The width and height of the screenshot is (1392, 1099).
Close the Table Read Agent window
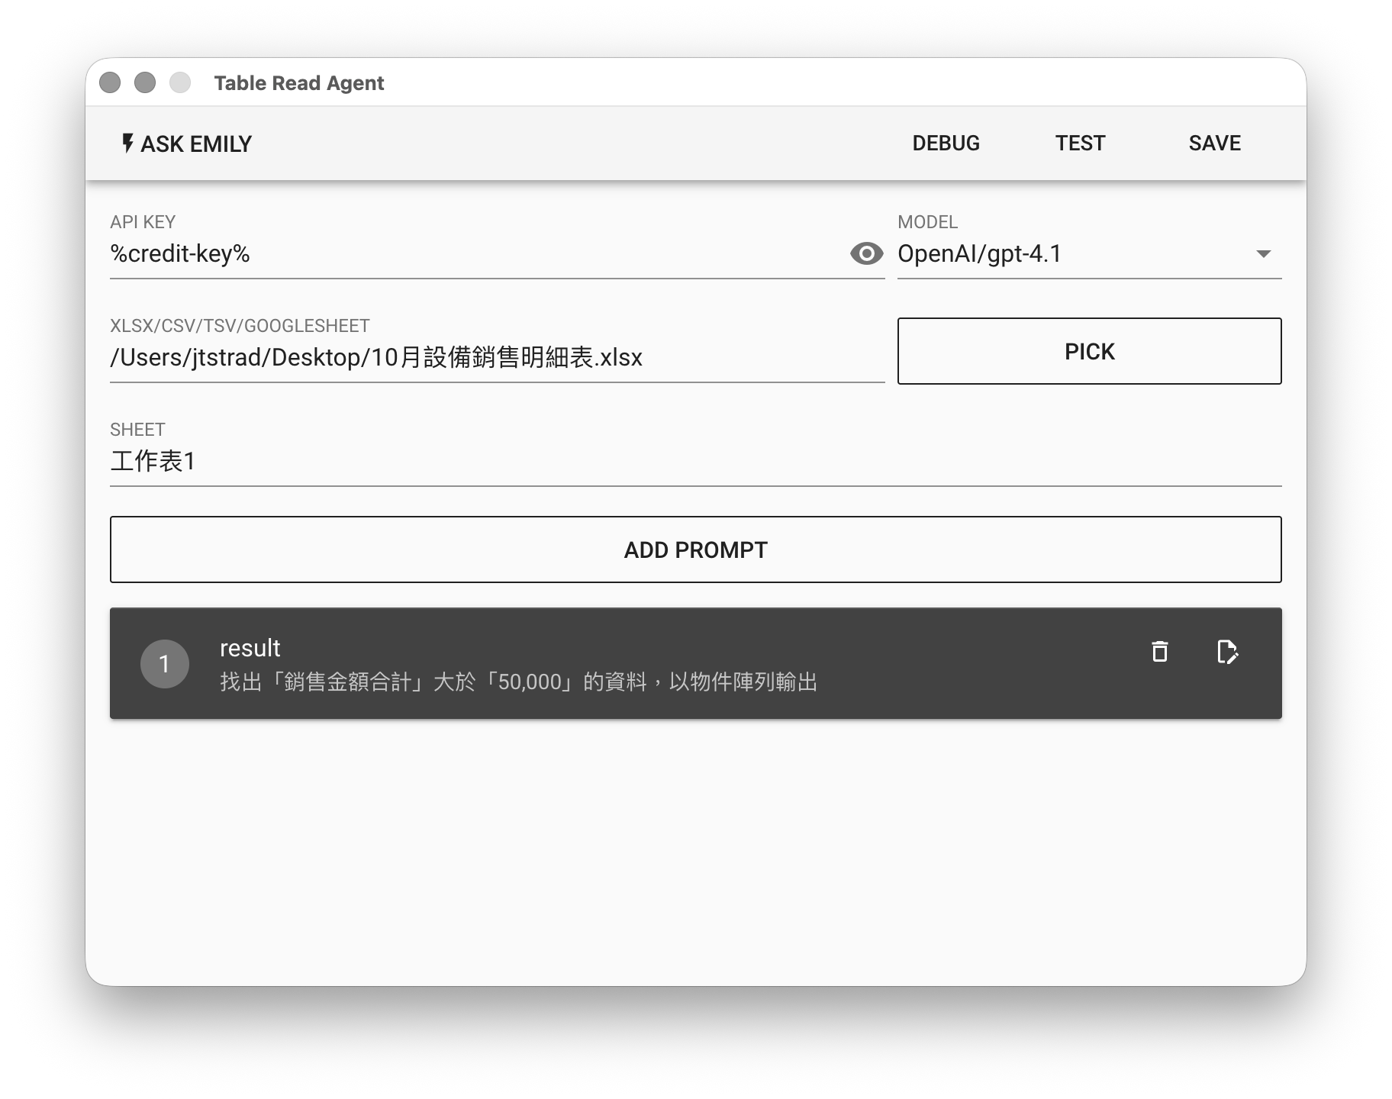pos(110,82)
